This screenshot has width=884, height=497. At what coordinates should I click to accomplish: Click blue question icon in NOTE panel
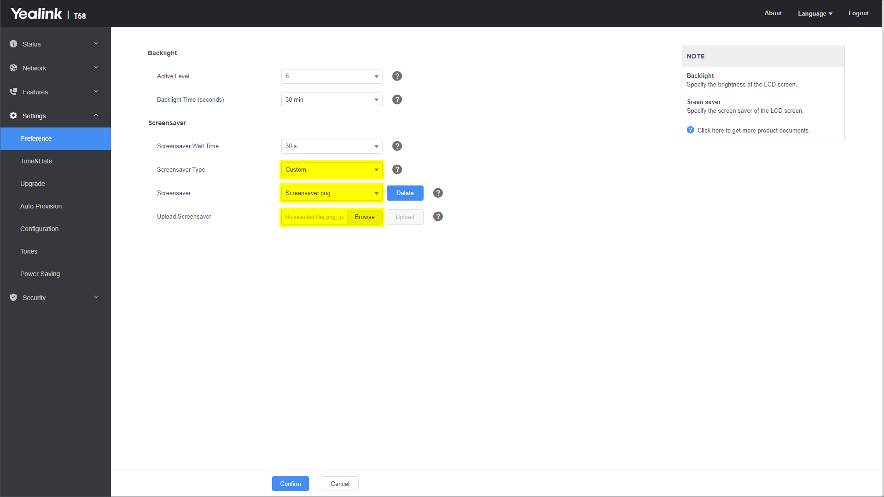690,130
